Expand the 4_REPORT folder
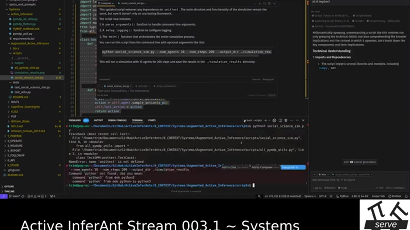The height and width of the screenshot is (230, 410). pyautogui.click(x=14, y=150)
